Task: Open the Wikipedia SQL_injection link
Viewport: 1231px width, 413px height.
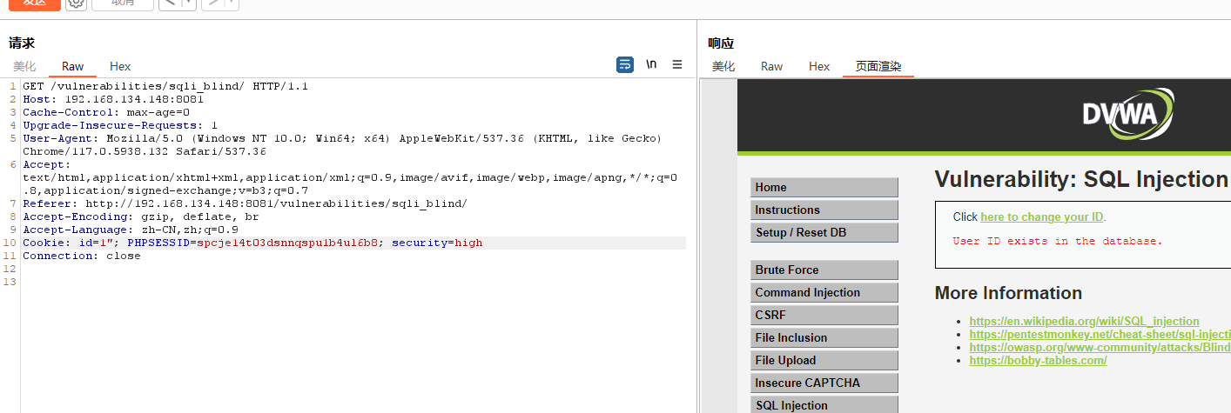Action: (x=1084, y=322)
